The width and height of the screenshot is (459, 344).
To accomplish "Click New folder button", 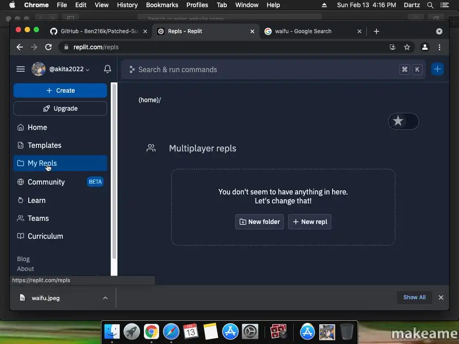I will (x=260, y=222).
